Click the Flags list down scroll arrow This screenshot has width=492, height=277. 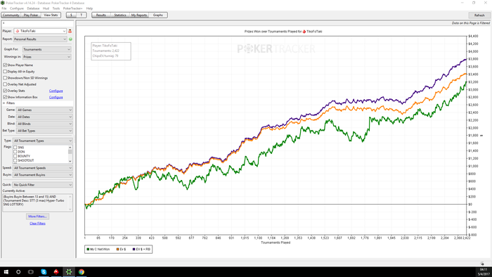click(70, 161)
